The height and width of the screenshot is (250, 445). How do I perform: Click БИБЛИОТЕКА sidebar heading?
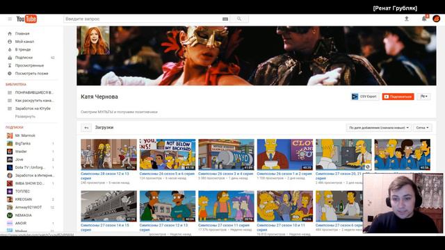pyautogui.click(x=16, y=85)
